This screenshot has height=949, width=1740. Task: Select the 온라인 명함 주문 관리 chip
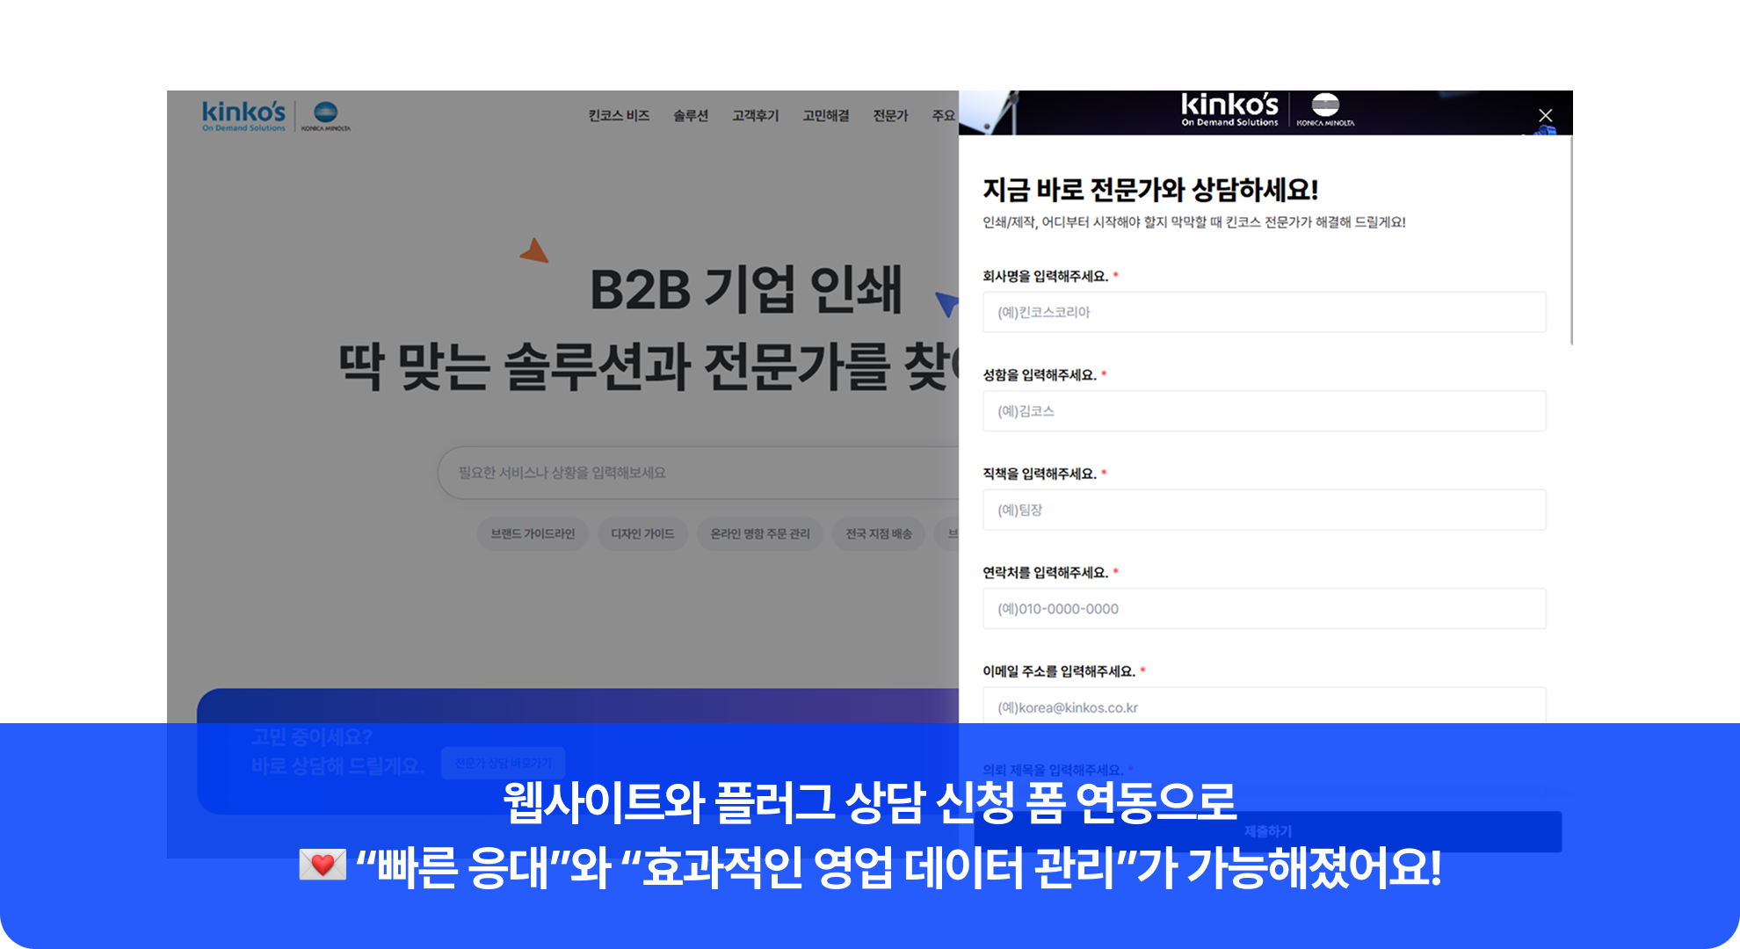point(759,533)
